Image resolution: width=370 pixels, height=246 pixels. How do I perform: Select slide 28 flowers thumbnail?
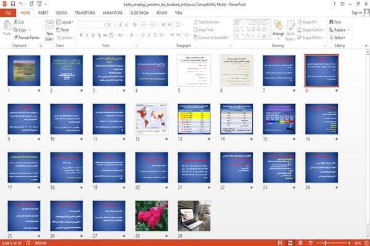point(152,216)
